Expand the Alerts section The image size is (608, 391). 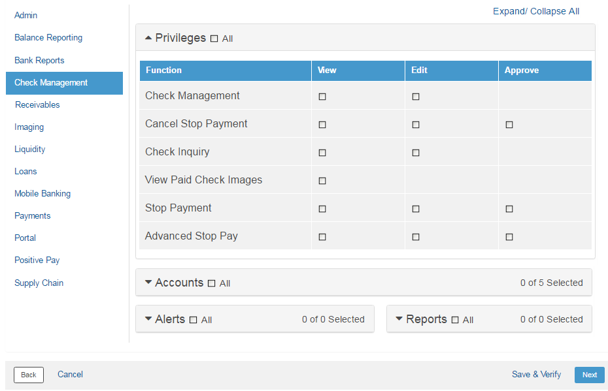tap(148, 319)
